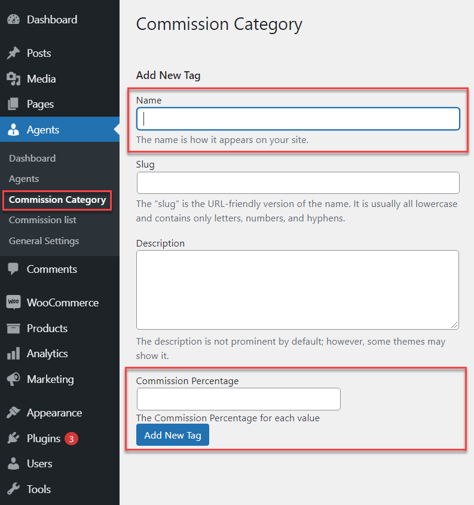
Task: Open the Users menu item
Action: click(x=39, y=464)
